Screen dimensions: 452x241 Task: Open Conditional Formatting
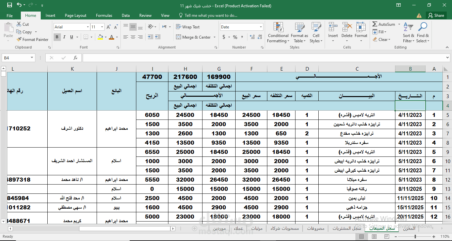pyautogui.click(x=278, y=32)
